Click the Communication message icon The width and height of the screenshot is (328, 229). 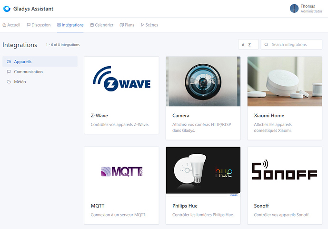9,72
